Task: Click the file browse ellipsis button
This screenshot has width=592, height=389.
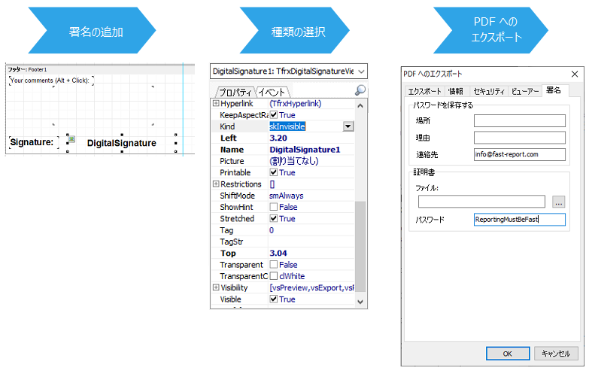Action: 558,202
